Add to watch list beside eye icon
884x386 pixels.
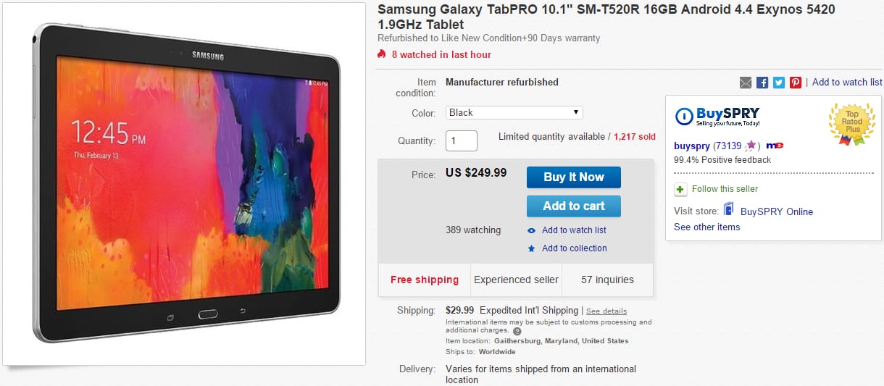pyautogui.click(x=574, y=230)
